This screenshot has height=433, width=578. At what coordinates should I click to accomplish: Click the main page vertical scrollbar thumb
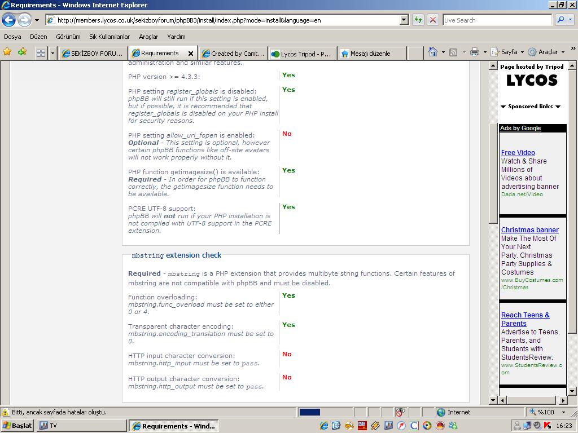493,173
